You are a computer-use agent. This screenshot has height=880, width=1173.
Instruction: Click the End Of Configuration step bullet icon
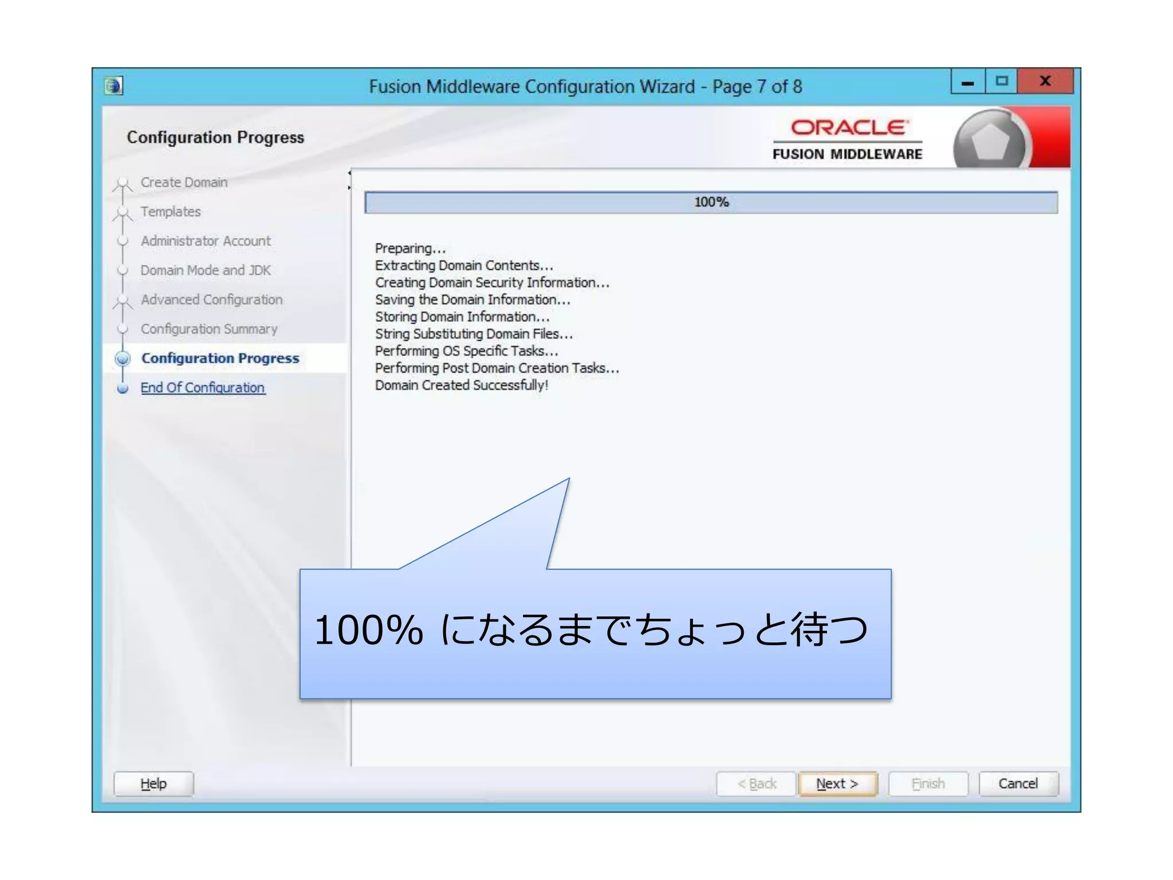tap(123, 388)
